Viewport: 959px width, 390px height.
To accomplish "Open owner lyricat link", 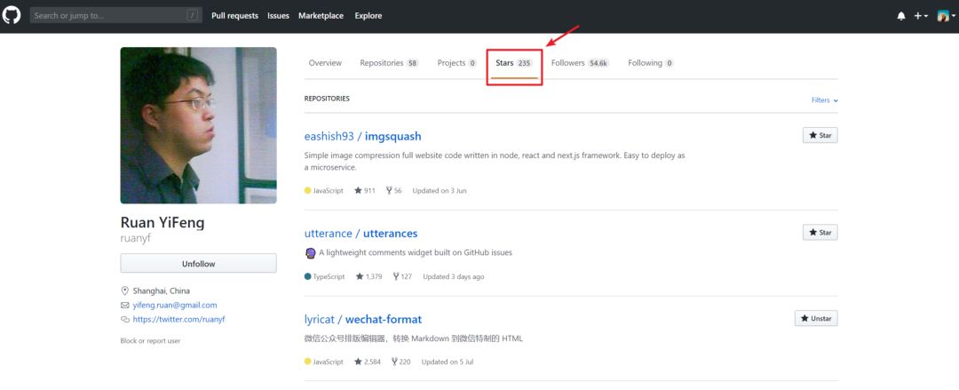I will point(320,319).
